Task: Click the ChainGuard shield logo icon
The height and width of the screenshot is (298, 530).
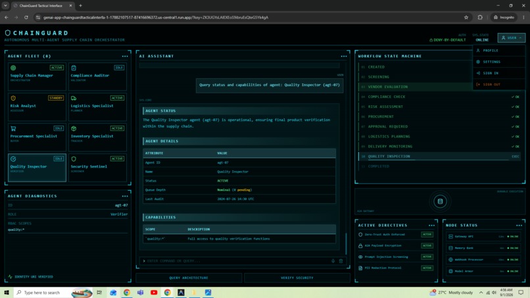Action: click(7, 33)
